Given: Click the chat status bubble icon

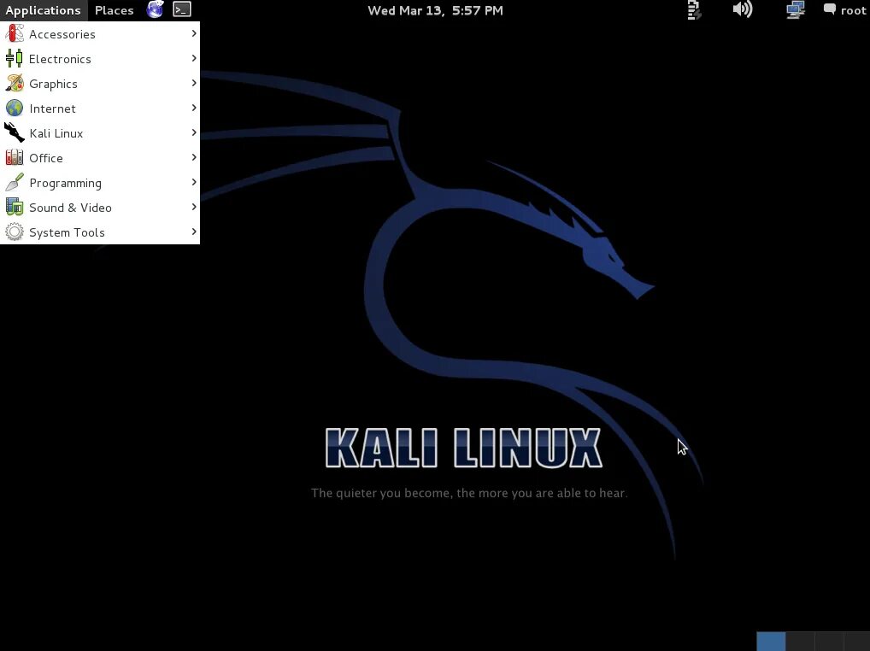Looking at the screenshot, I should point(830,9).
